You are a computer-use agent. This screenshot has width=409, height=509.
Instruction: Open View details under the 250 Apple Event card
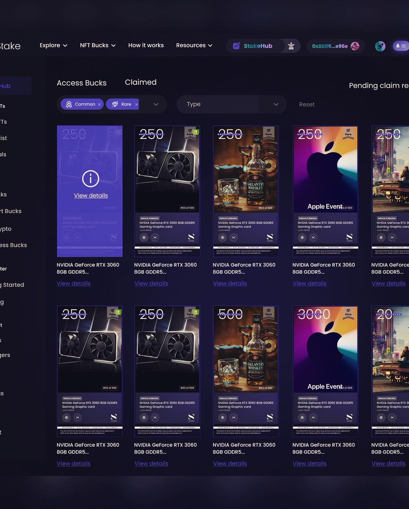tap(309, 283)
